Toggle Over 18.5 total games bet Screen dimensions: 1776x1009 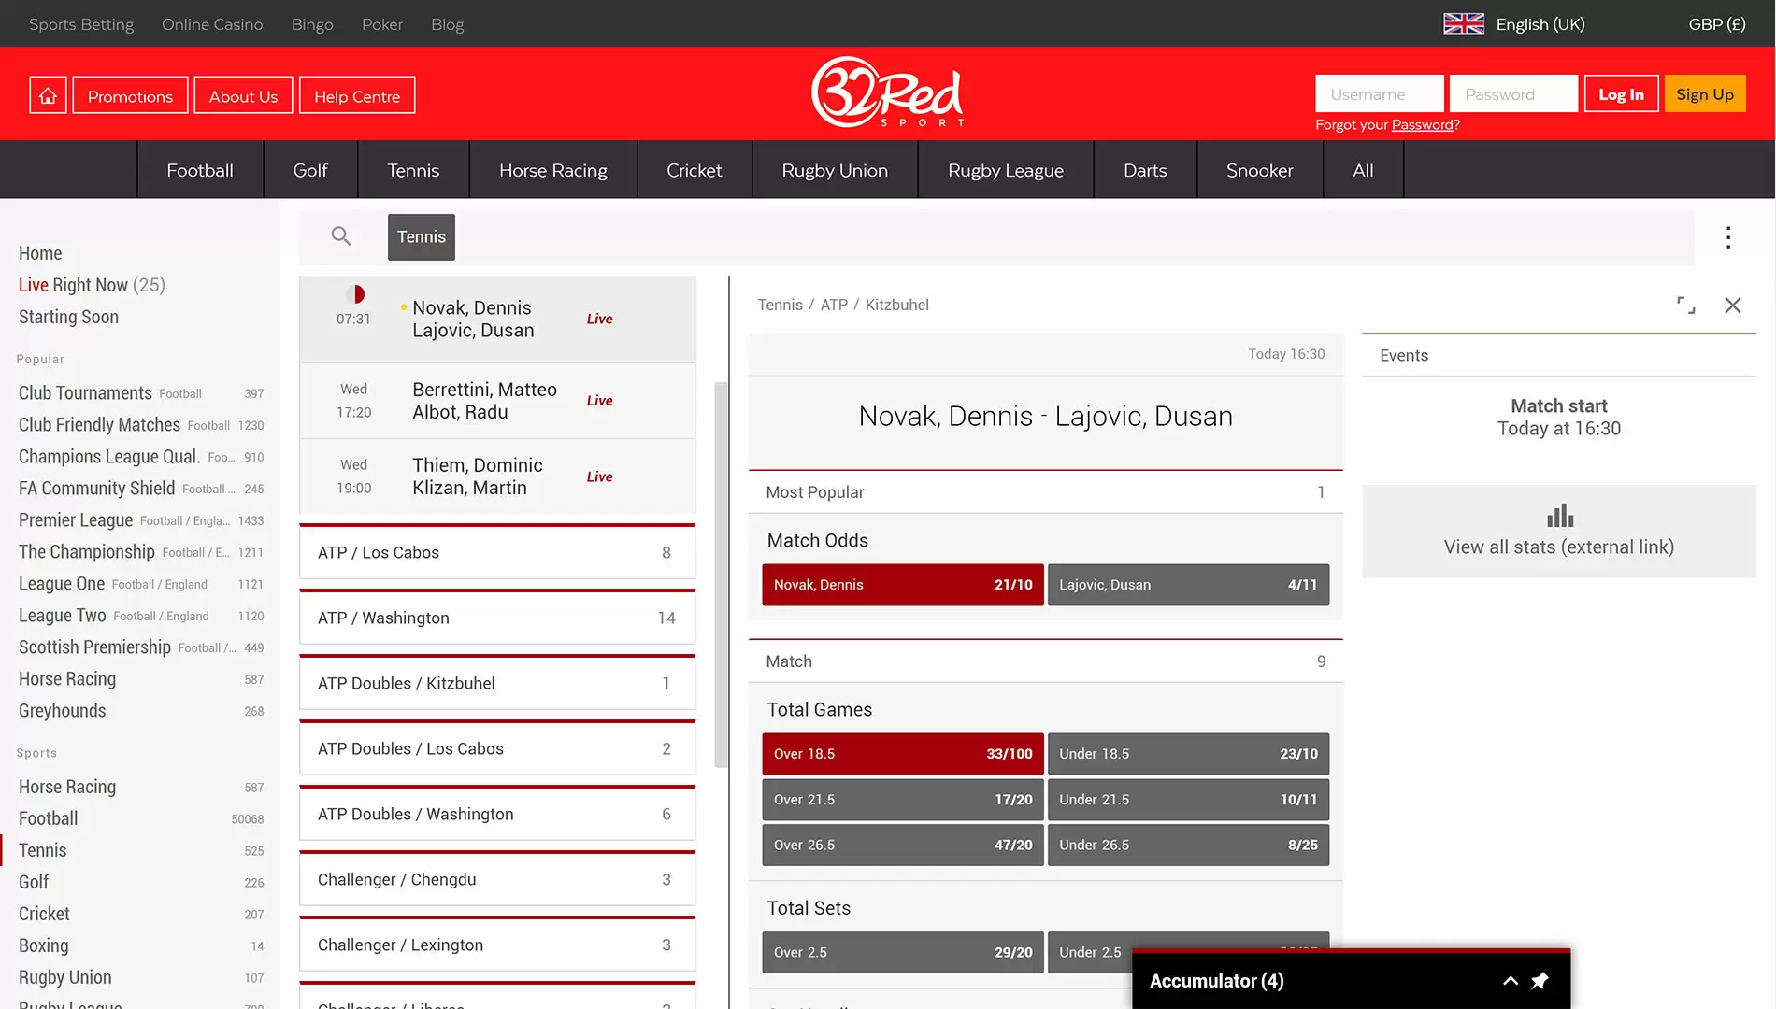903,754
